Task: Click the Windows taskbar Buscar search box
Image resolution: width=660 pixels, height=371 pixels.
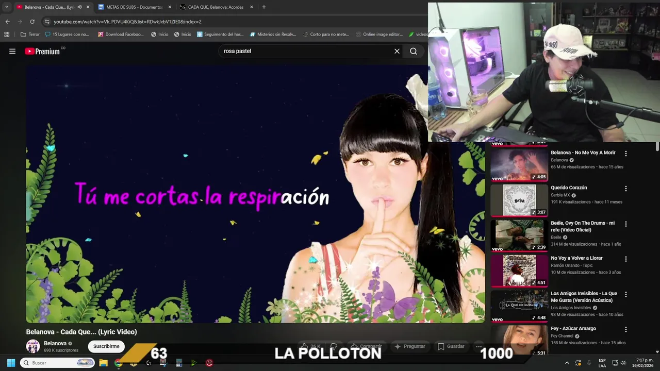Action: point(58,363)
